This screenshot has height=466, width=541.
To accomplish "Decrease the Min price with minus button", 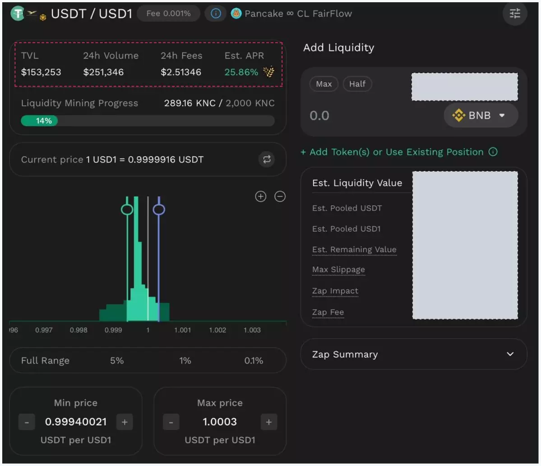I will (x=27, y=422).
